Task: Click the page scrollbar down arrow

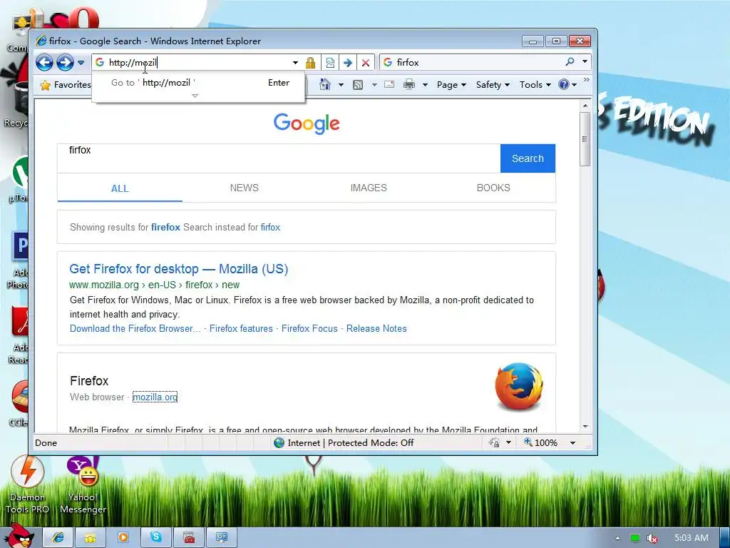Action: tap(585, 427)
